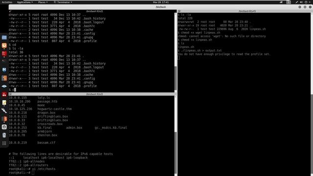Open the dark terminal icon in the dock

pyautogui.click(x=4, y=61)
